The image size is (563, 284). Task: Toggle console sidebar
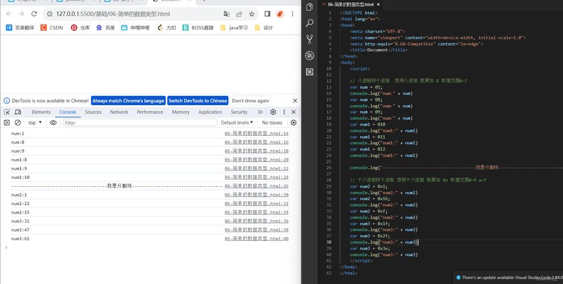pos(6,123)
